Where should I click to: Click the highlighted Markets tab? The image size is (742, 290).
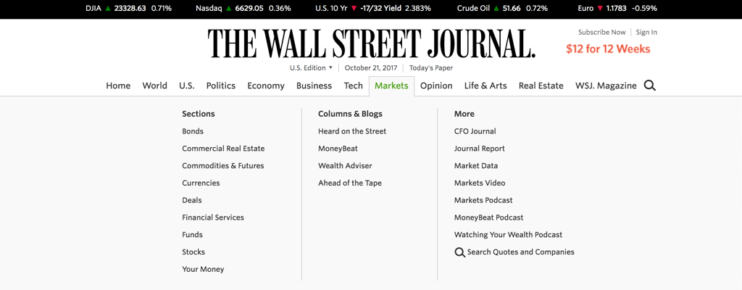[391, 86]
